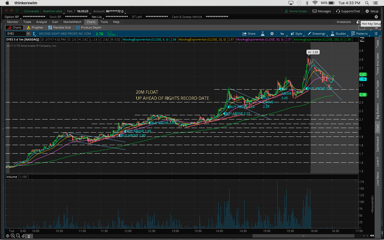384x240 pixels.
Task: Click the Messages envelope icon
Action: (x=322, y=11)
